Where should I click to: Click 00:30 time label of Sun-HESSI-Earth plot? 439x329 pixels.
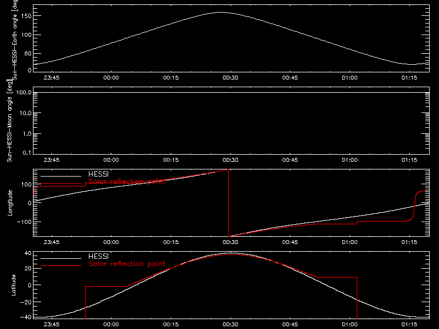tap(230, 78)
